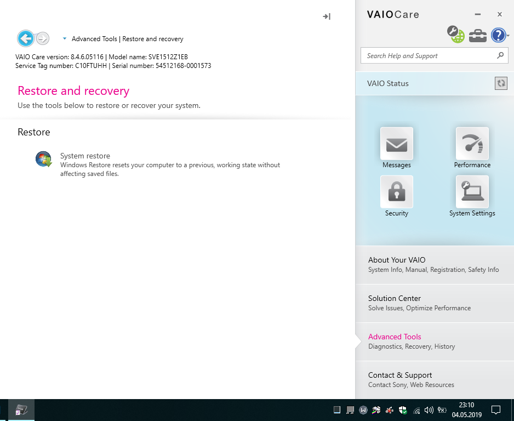Screen dimensions: 514x421
Task: Open the System restore link
Action: (x=85, y=156)
